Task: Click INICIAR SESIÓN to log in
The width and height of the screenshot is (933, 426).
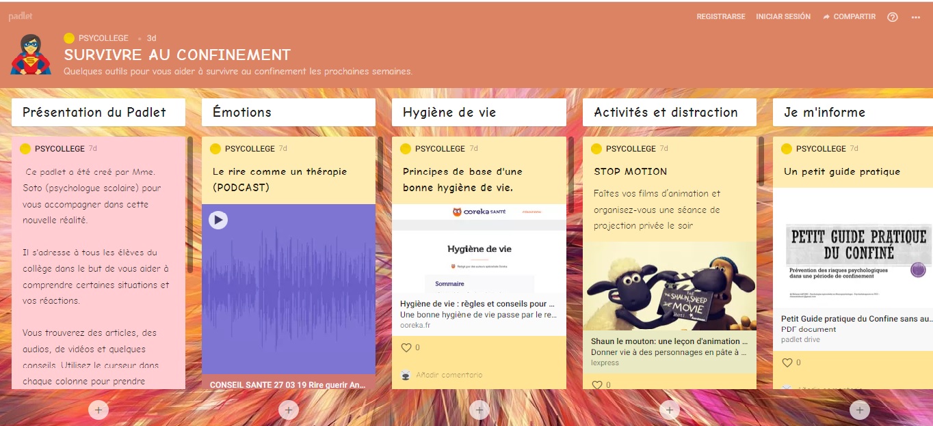Action: 783,16
